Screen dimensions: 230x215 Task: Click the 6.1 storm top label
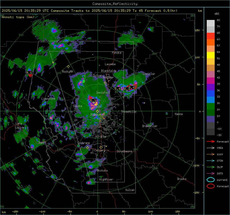[93, 100]
